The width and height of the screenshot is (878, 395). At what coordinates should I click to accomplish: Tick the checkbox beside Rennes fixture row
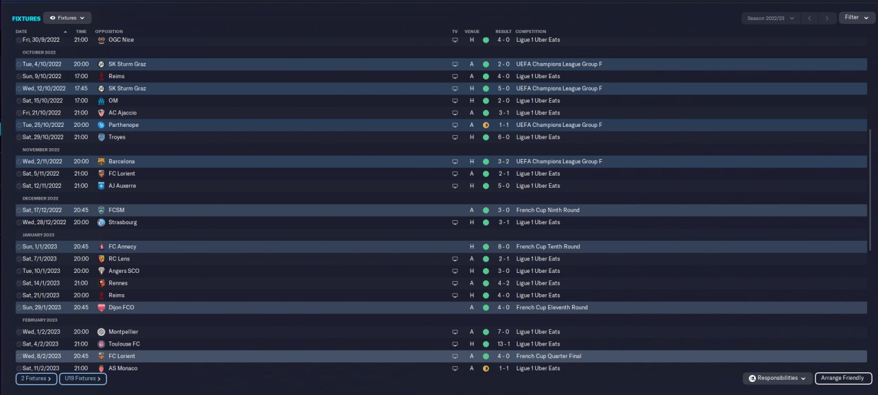[19, 283]
